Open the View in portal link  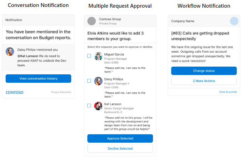pos(228,92)
